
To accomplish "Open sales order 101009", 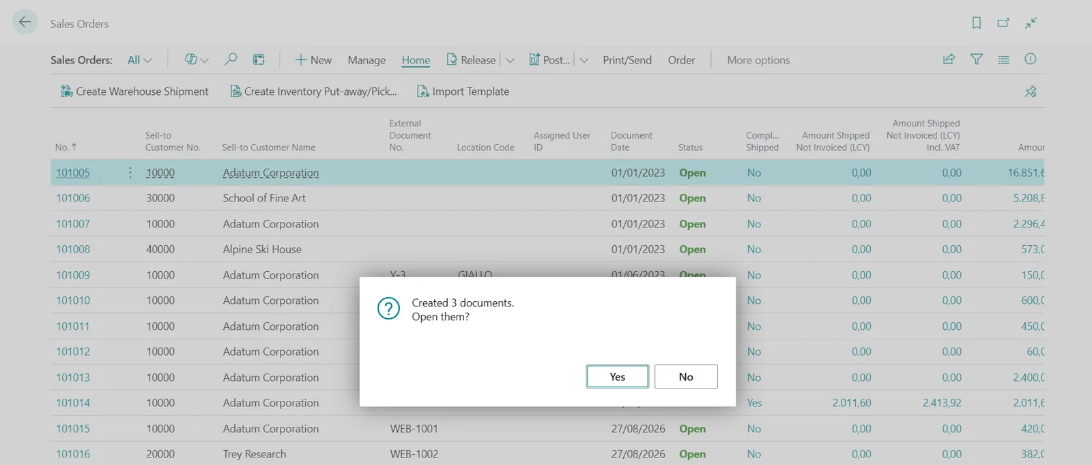I will pos(73,275).
